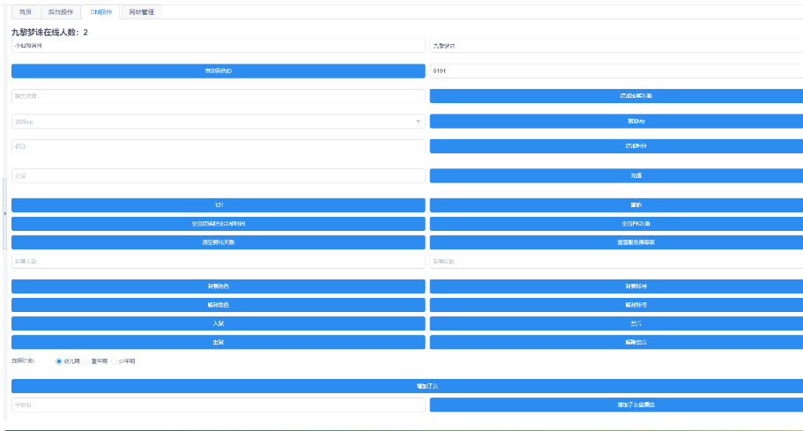Click the 添加积分 button
Viewport: 803px width, 431px height.
(x=616, y=145)
